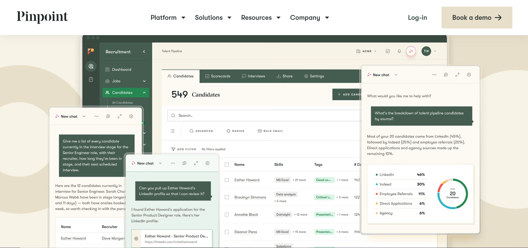Click the candidate Search field
The height and width of the screenshot is (248, 528).
[x=264, y=115]
